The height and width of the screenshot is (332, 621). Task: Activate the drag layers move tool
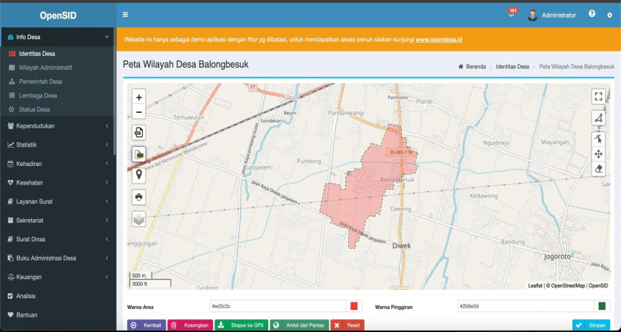point(598,154)
